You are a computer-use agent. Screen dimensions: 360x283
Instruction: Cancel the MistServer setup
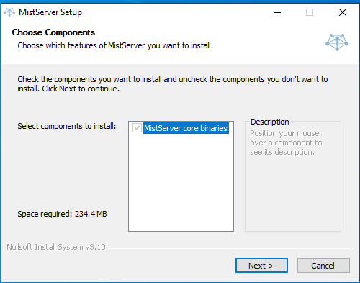click(x=323, y=266)
